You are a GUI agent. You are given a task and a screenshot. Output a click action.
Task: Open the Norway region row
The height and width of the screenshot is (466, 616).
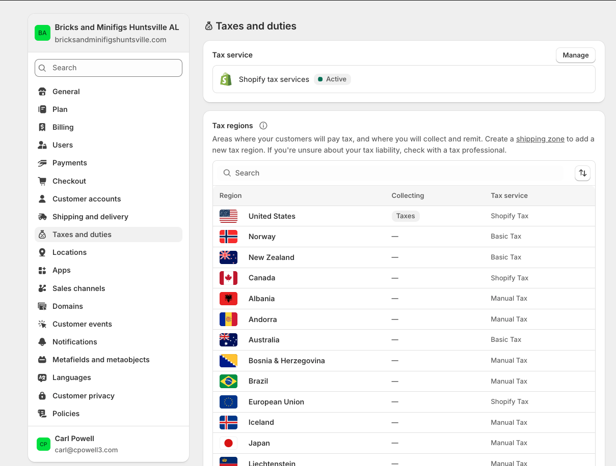pos(404,237)
